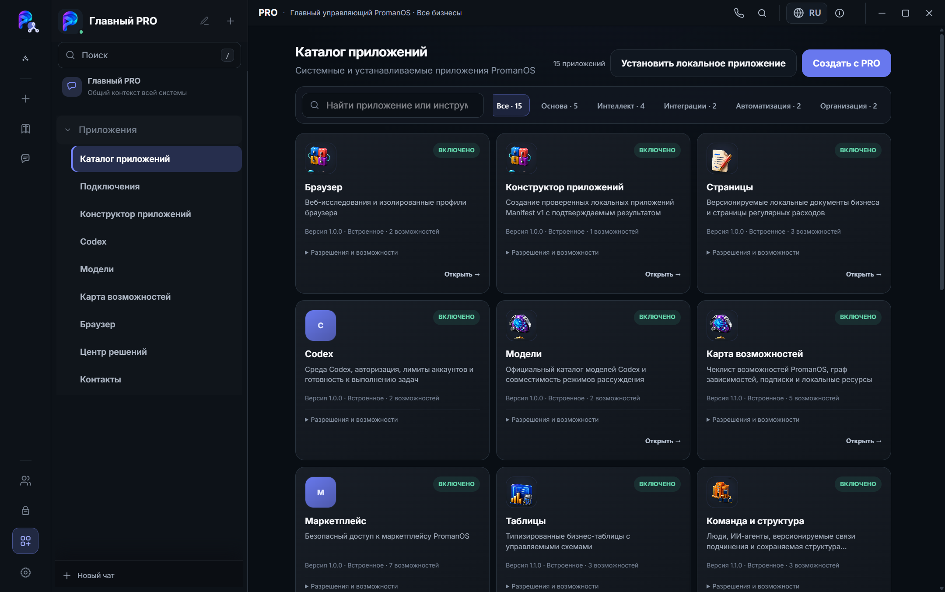Screen dimensions: 945x592
Task: Expand Разрешения и возможности on Браузер card
Action: 351,252
